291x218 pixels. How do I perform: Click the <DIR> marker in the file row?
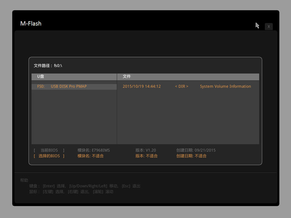pos(182,86)
